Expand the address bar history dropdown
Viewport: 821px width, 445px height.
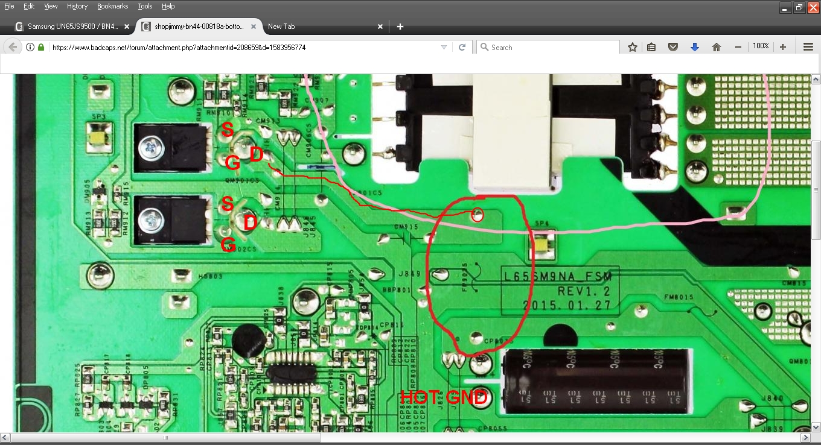coord(444,47)
